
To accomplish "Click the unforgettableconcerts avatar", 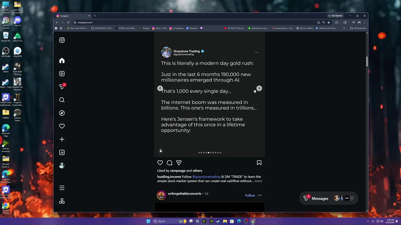I will coord(161,195).
